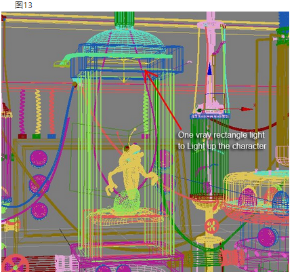Screen dimensions: 296x272
Task: Select the red spiral coil on left shelf
Action: coord(52,112)
